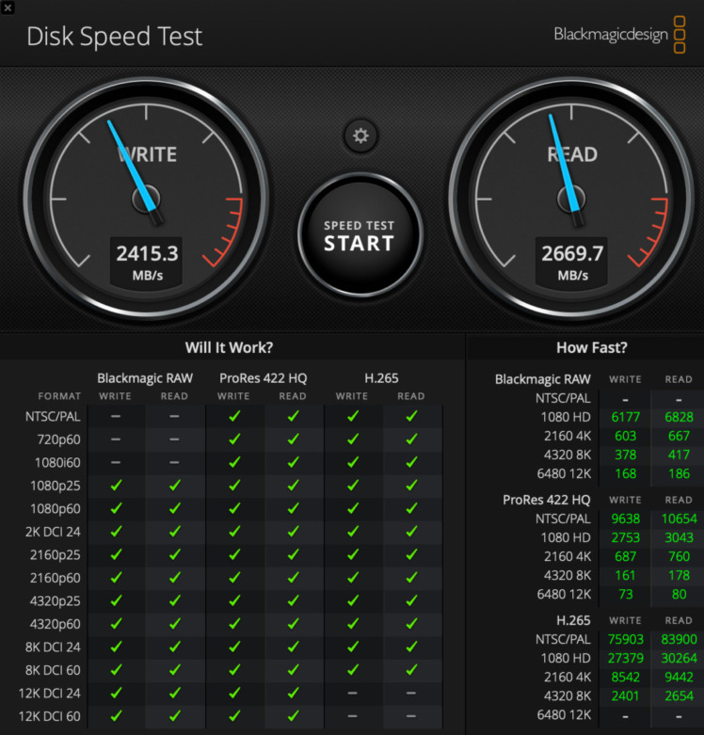Click the 720p60 H.265 write checkmark
704x735 pixels.
point(352,439)
